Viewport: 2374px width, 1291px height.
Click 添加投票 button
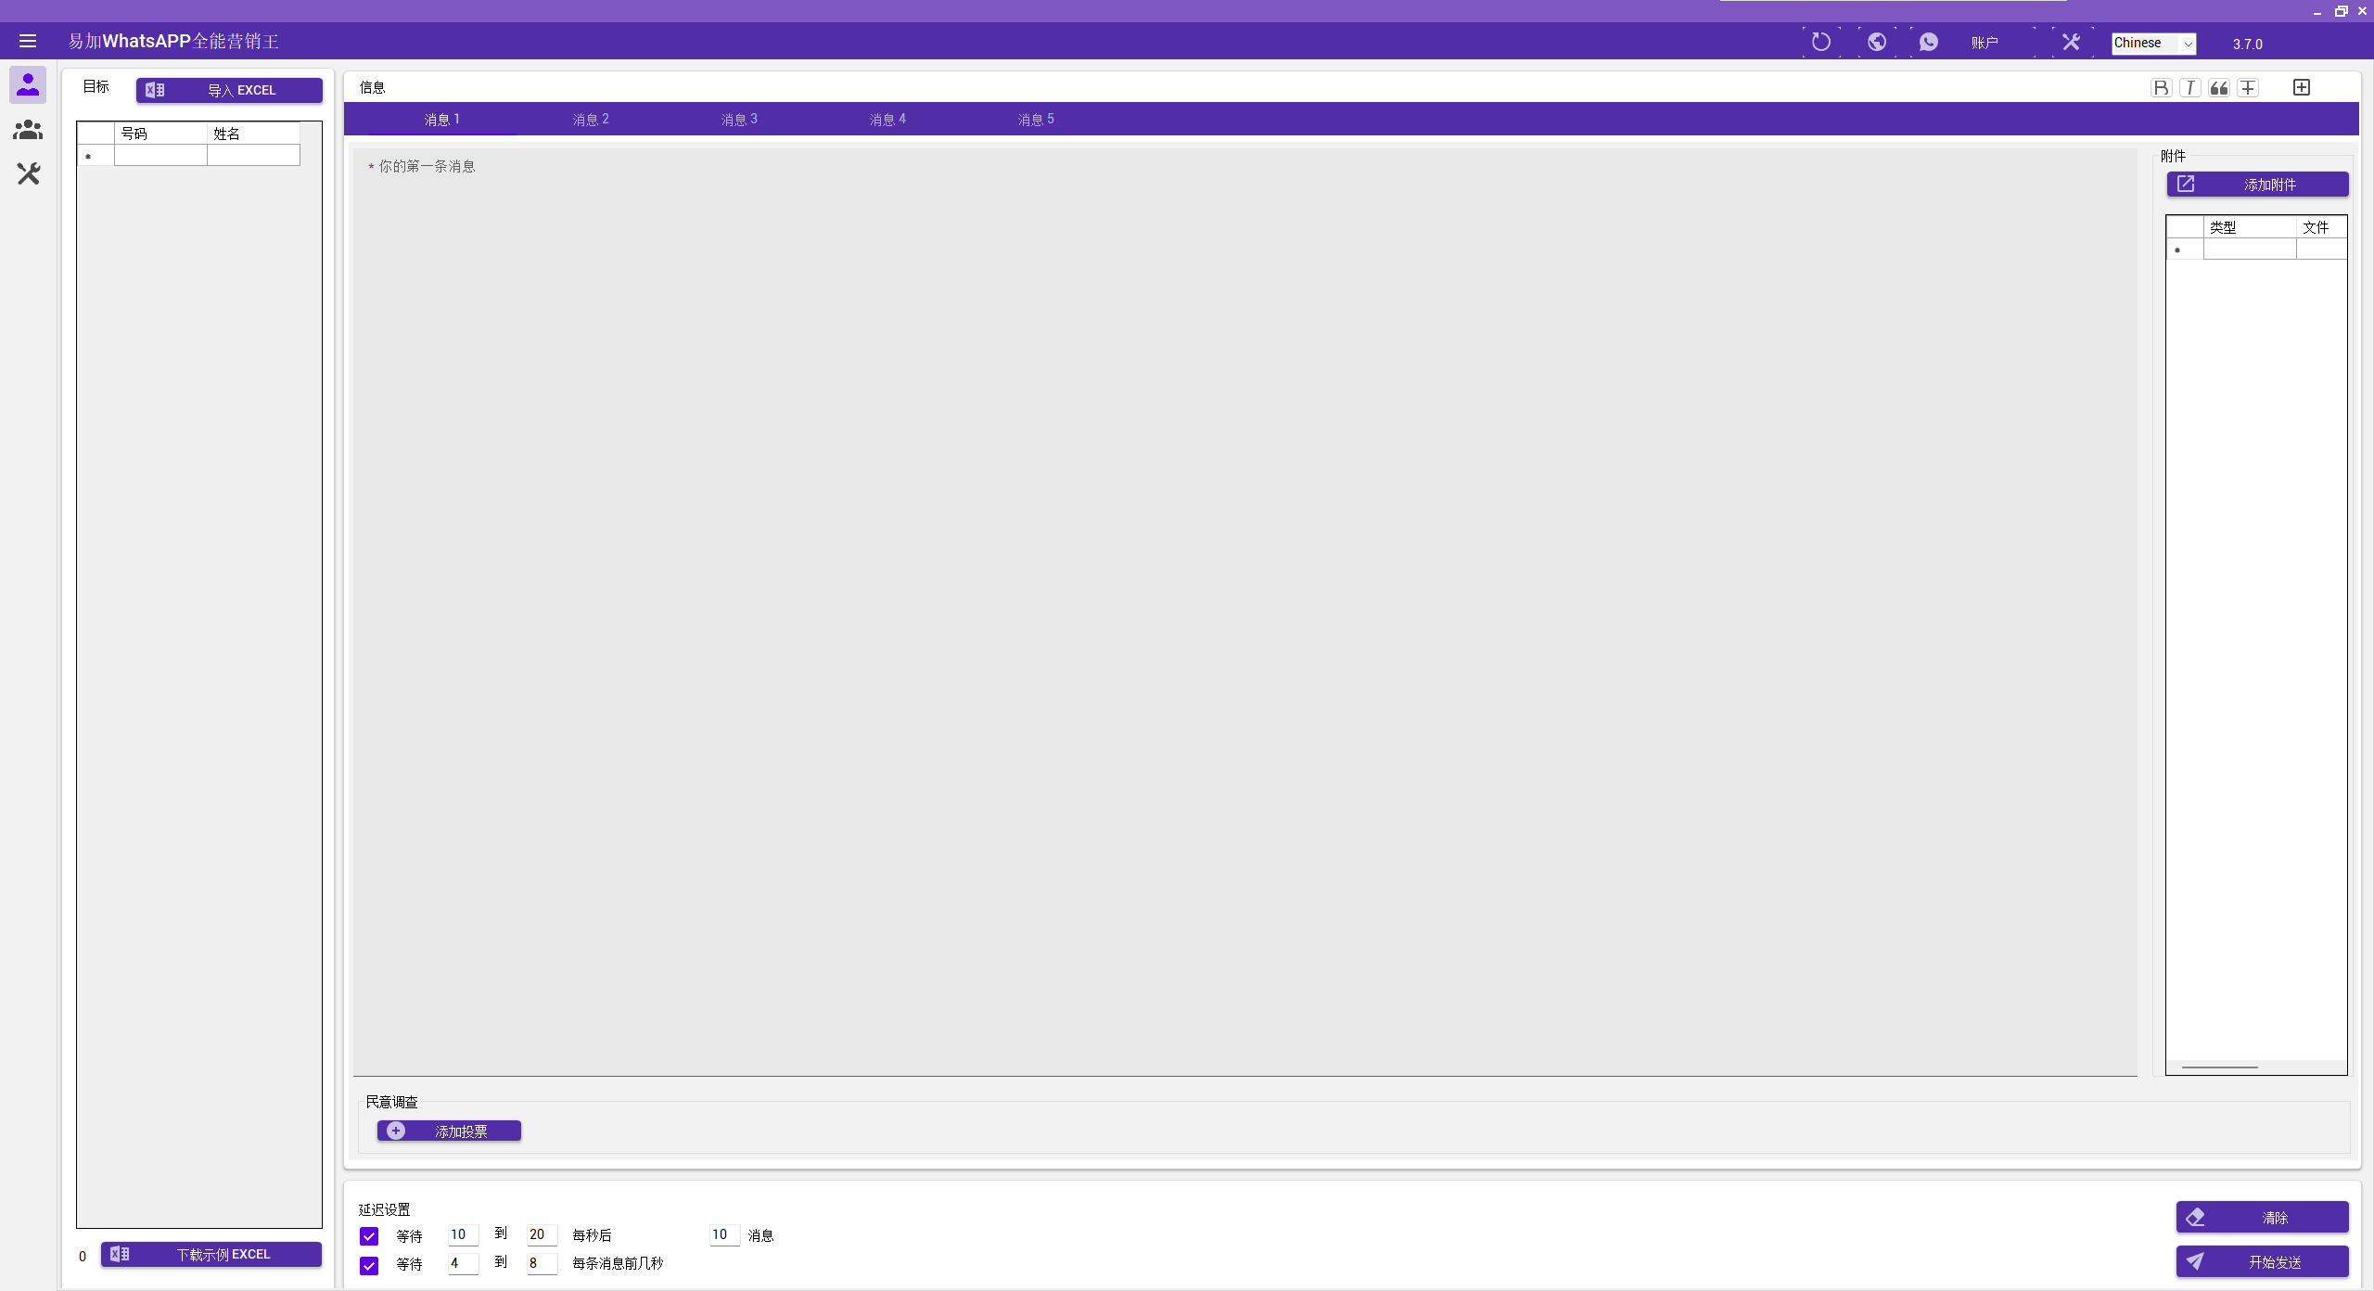tap(449, 1131)
